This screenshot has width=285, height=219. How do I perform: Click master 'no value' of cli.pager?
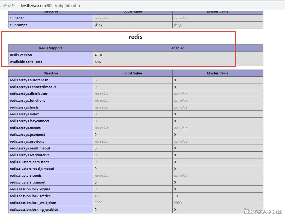(181, 18)
